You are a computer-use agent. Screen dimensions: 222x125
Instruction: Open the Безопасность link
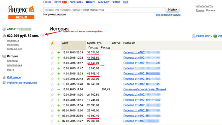coord(204,6)
